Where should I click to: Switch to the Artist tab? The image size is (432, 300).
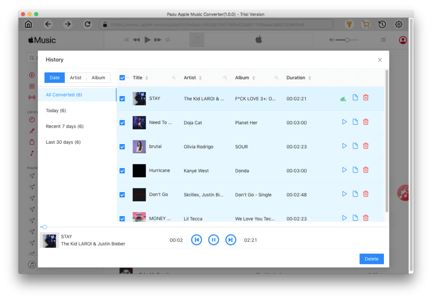(x=76, y=78)
